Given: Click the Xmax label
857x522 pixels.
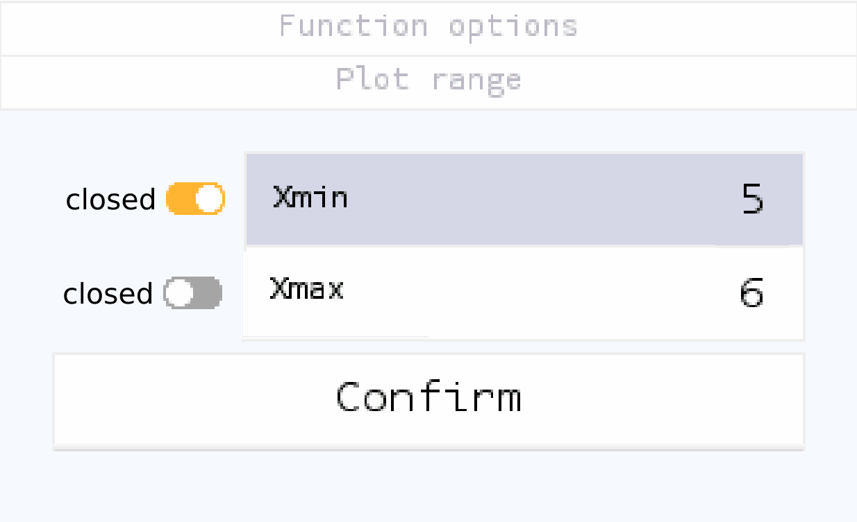Looking at the screenshot, I should pyautogui.click(x=306, y=290).
